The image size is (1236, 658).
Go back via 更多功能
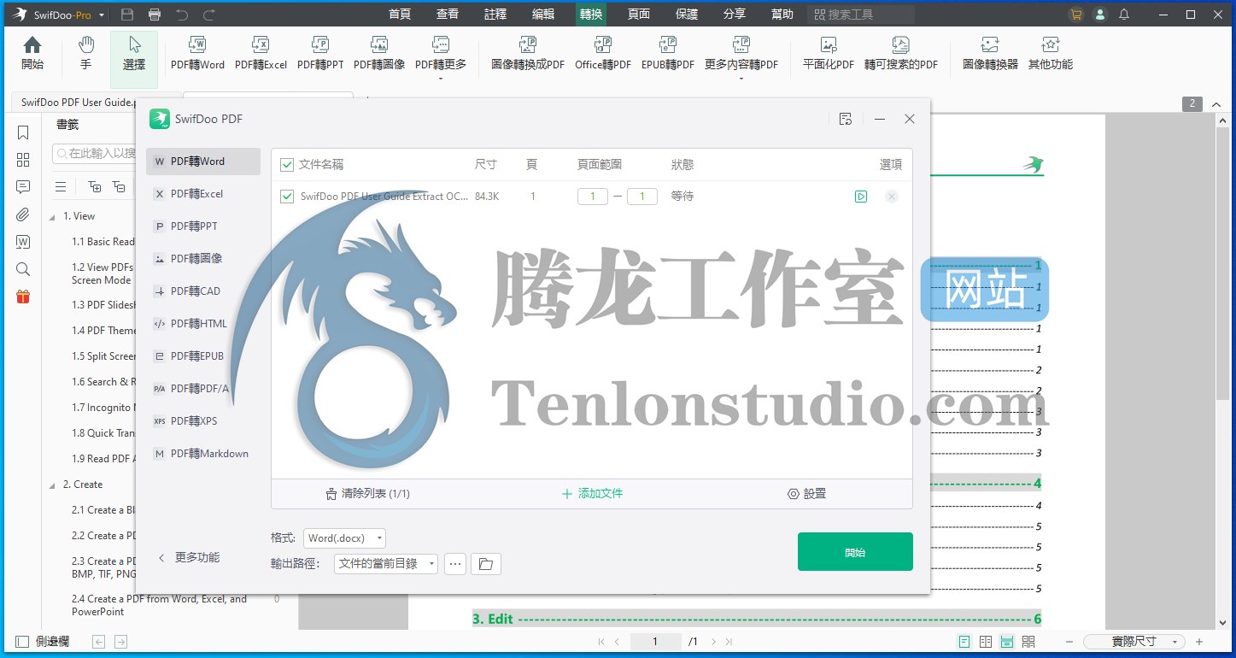tap(188, 557)
